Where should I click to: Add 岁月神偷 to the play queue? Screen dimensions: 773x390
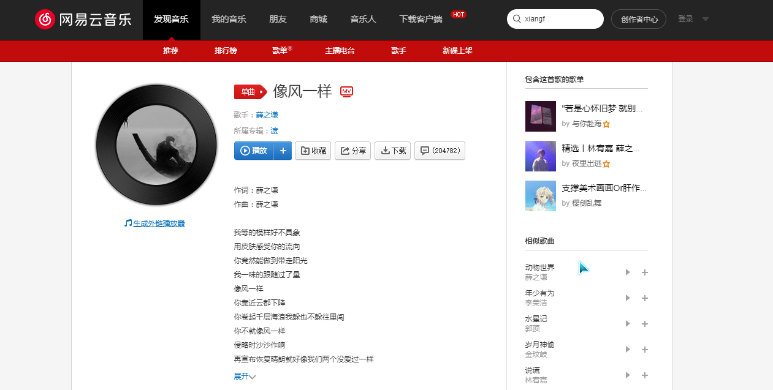coord(644,350)
